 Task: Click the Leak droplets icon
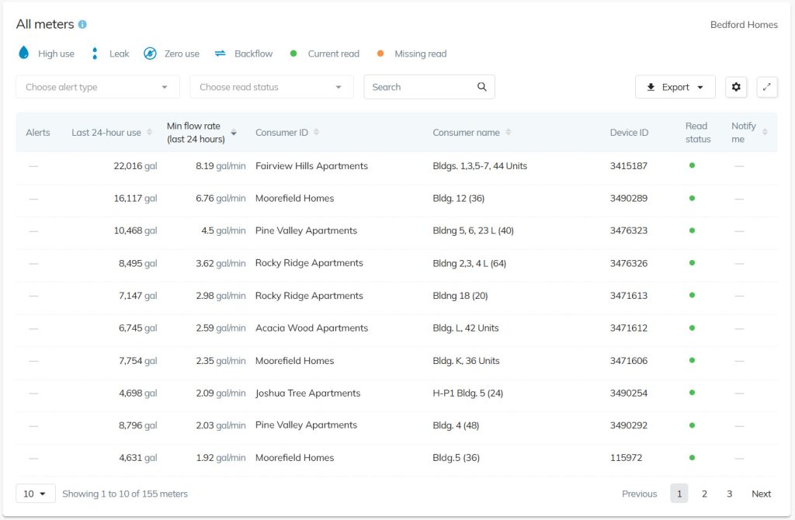pos(95,54)
